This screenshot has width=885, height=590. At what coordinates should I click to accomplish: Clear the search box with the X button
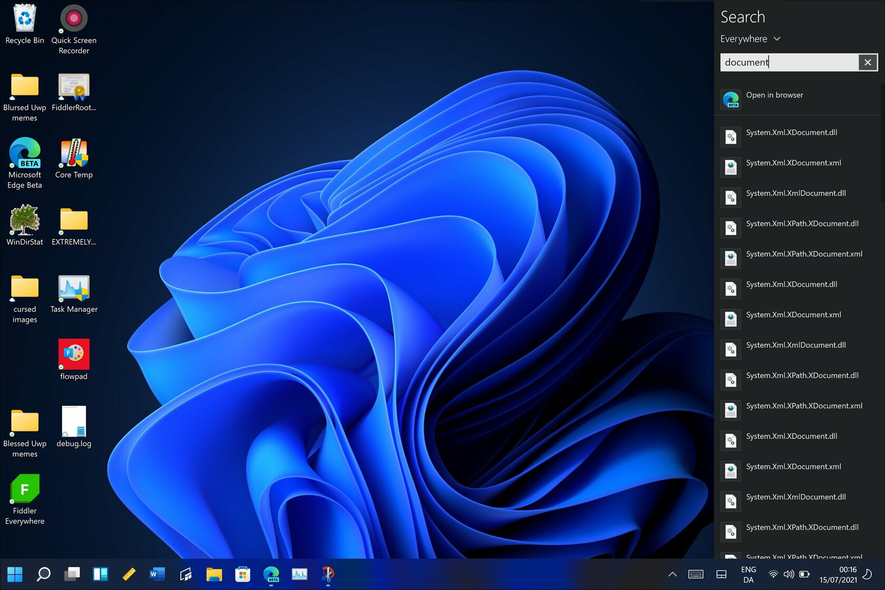(x=868, y=62)
